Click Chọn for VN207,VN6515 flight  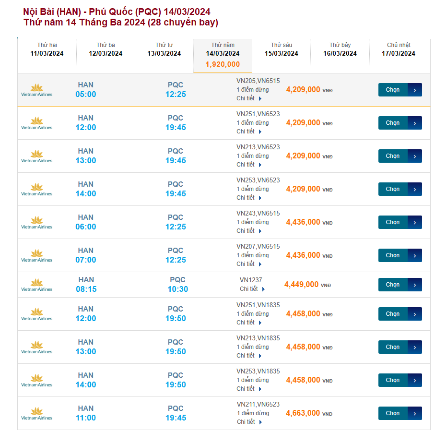pyautogui.click(x=393, y=255)
